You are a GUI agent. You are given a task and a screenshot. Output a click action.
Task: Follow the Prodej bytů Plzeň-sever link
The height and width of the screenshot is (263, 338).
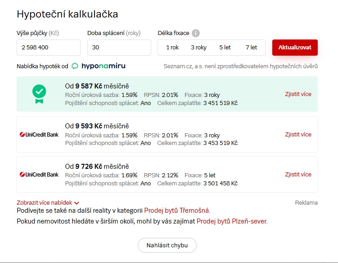(x=231, y=221)
